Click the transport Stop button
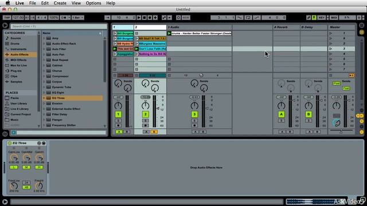Screen dimensions: 367x206 point(145,18)
